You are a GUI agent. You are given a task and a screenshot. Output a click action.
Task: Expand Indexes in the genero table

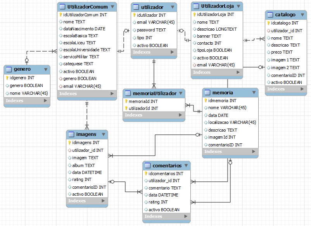point(45,101)
